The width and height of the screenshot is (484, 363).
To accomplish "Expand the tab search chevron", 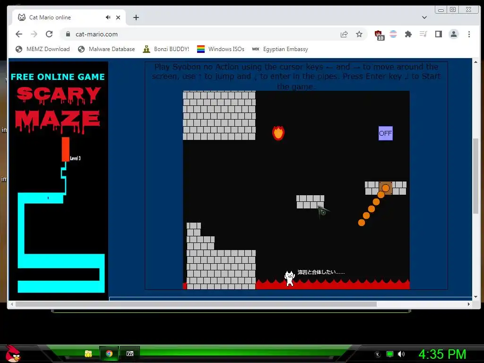I will click(x=424, y=17).
